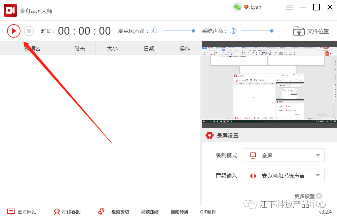Image resolution: width=337 pixels, height=219 pixels.
Task: Open the 录制模式 full-screen dropdown
Action: (284, 155)
